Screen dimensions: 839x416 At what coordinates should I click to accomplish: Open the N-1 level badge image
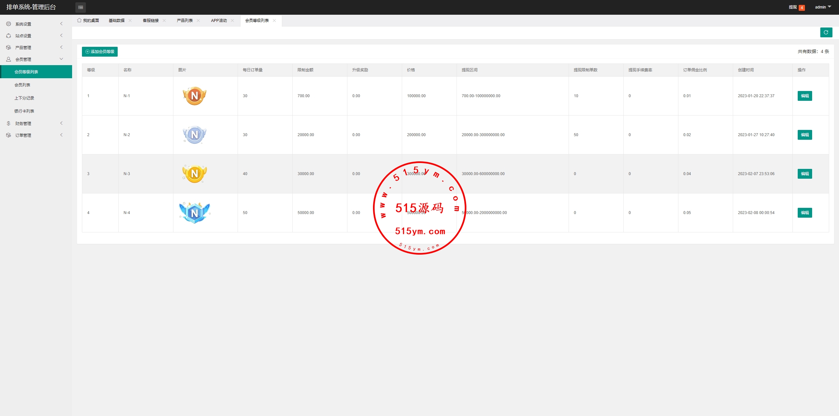coord(194,96)
